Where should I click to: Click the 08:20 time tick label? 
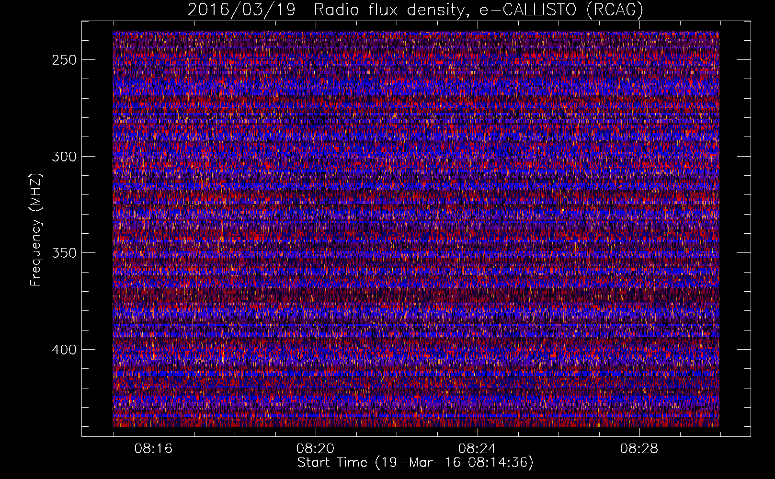[x=315, y=449]
